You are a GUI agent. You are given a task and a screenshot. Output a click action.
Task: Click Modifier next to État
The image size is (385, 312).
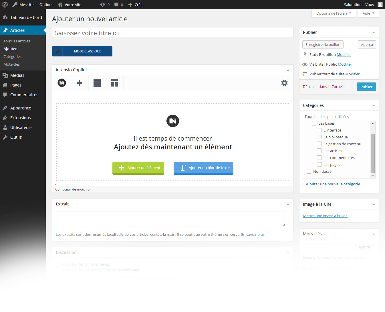pos(344,54)
